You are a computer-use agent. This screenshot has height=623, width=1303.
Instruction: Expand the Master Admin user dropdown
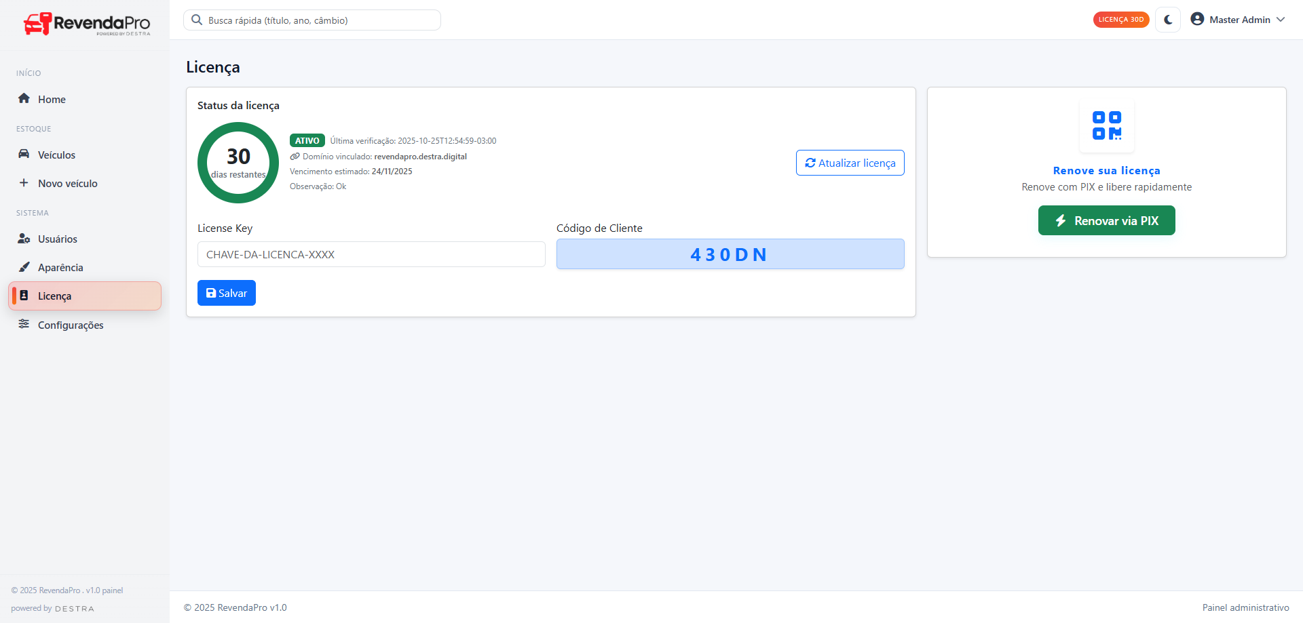click(1280, 20)
